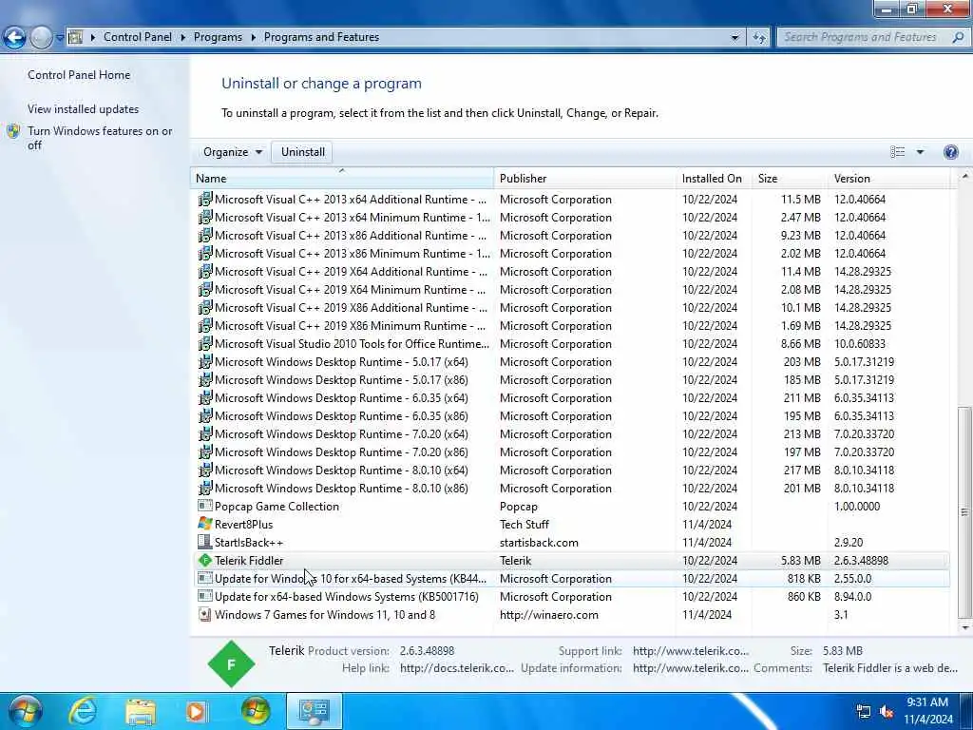Screen dimensions: 973x730
Task: Click icon of Visual C++ 2013 x64 Additional Runtime
Action: [x=205, y=200]
